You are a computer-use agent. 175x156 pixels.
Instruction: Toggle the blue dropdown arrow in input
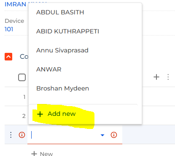[102, 135]
